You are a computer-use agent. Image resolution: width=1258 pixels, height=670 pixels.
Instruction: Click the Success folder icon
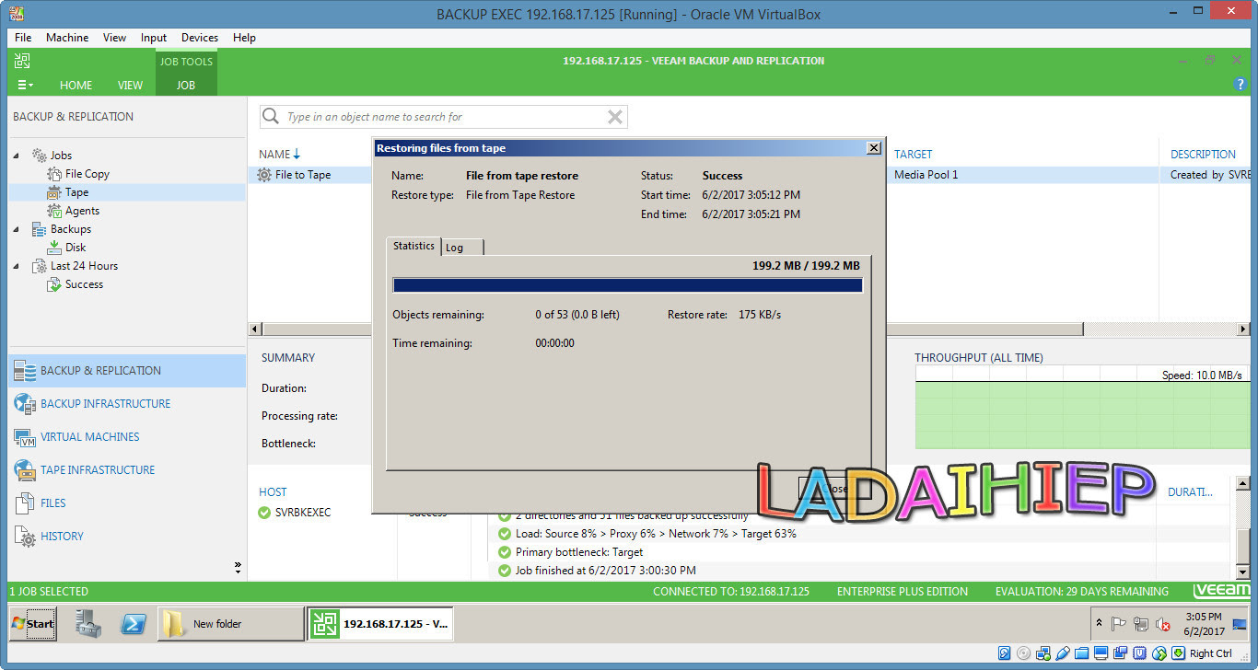tap(54, 284)
